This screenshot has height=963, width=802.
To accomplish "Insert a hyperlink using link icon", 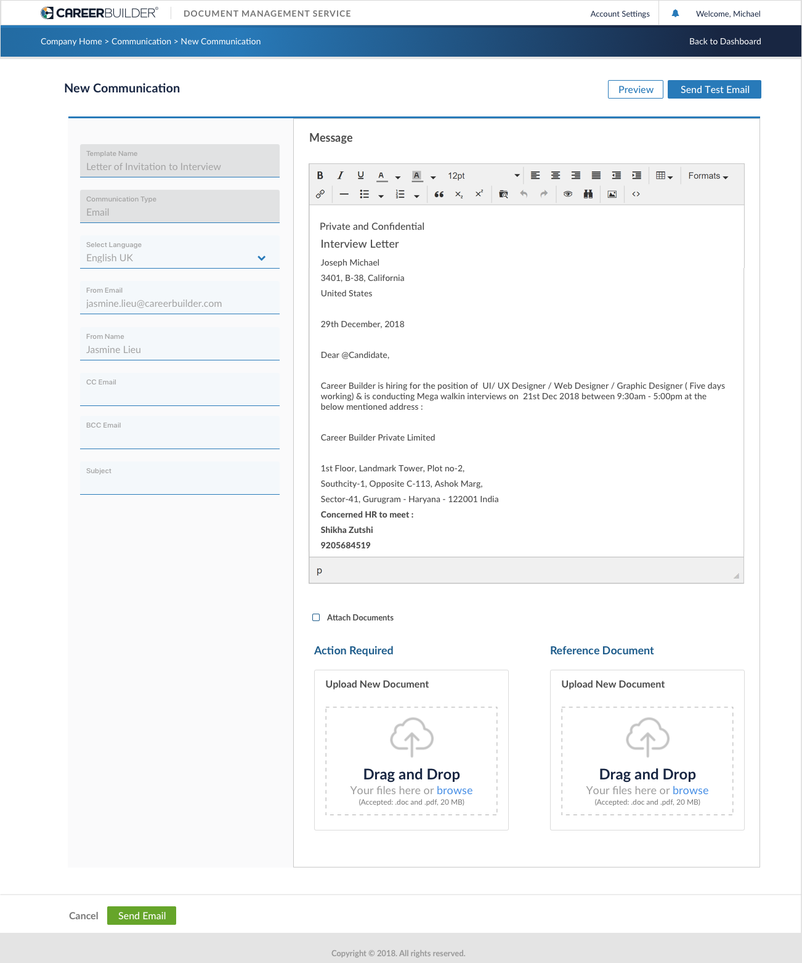I will click(x=320, y=194).
